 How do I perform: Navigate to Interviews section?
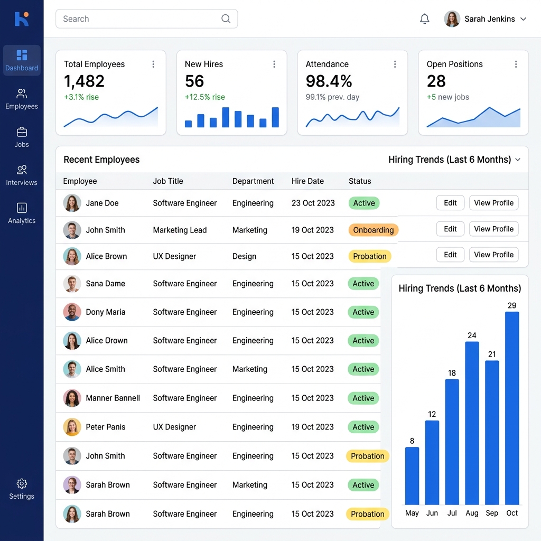[x=22, y=175]
